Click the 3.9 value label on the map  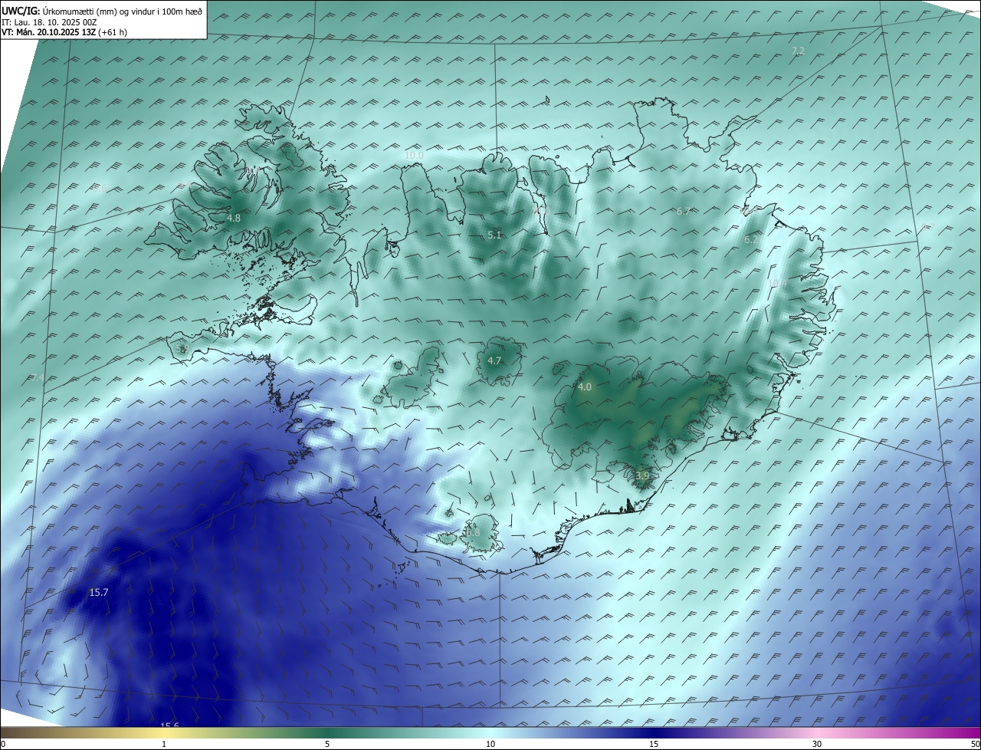tap(642, 476)
